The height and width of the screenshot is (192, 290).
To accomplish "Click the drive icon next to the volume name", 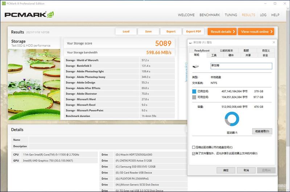I will tap(195, 66).
